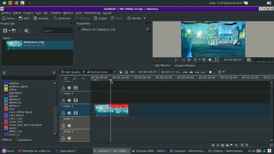Click the Deshacer toolbar button
Screen dimensions: 274x154
coord(62,18)
